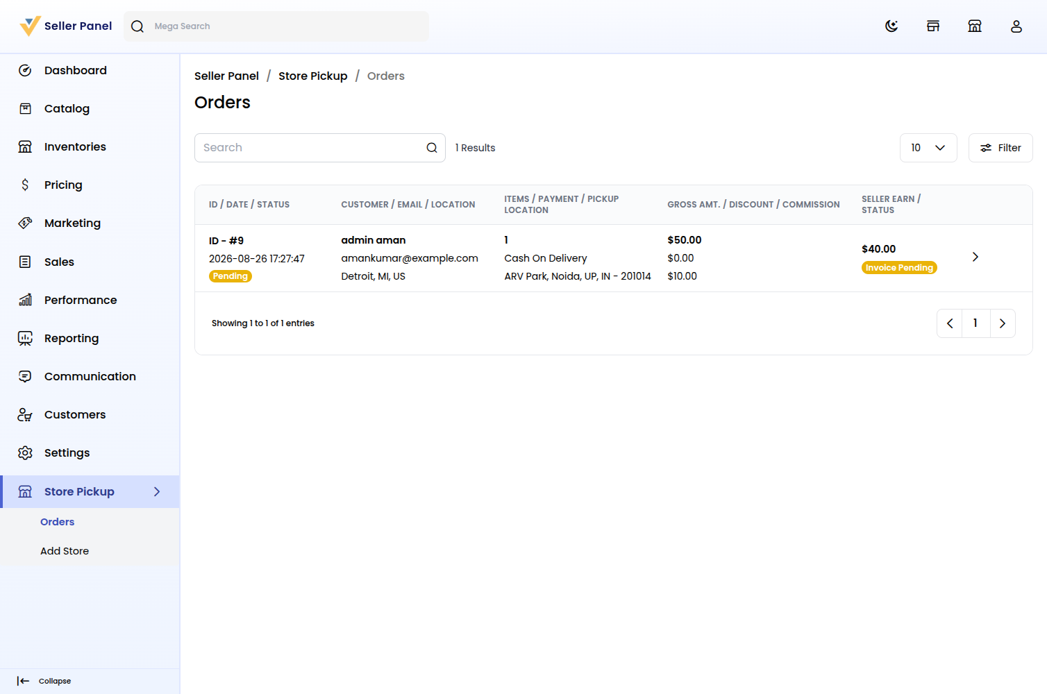Click the Reporting presentation icon
Viewport: 1047px width, 694px height.
(x=25, y=338)
